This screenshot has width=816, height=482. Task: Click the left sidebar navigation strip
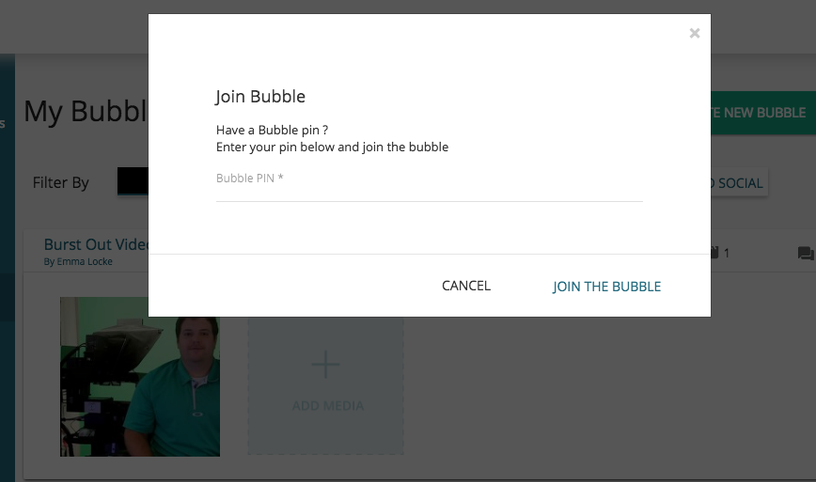pyautogui.click(x=7, y=282)
